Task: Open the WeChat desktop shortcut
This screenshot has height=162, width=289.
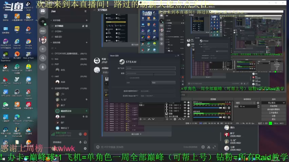Action: (5, 105)
